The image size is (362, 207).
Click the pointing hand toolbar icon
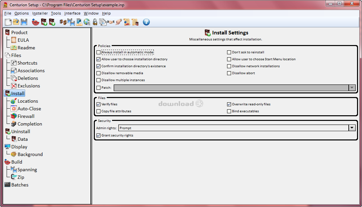click(x=119, y=22)
